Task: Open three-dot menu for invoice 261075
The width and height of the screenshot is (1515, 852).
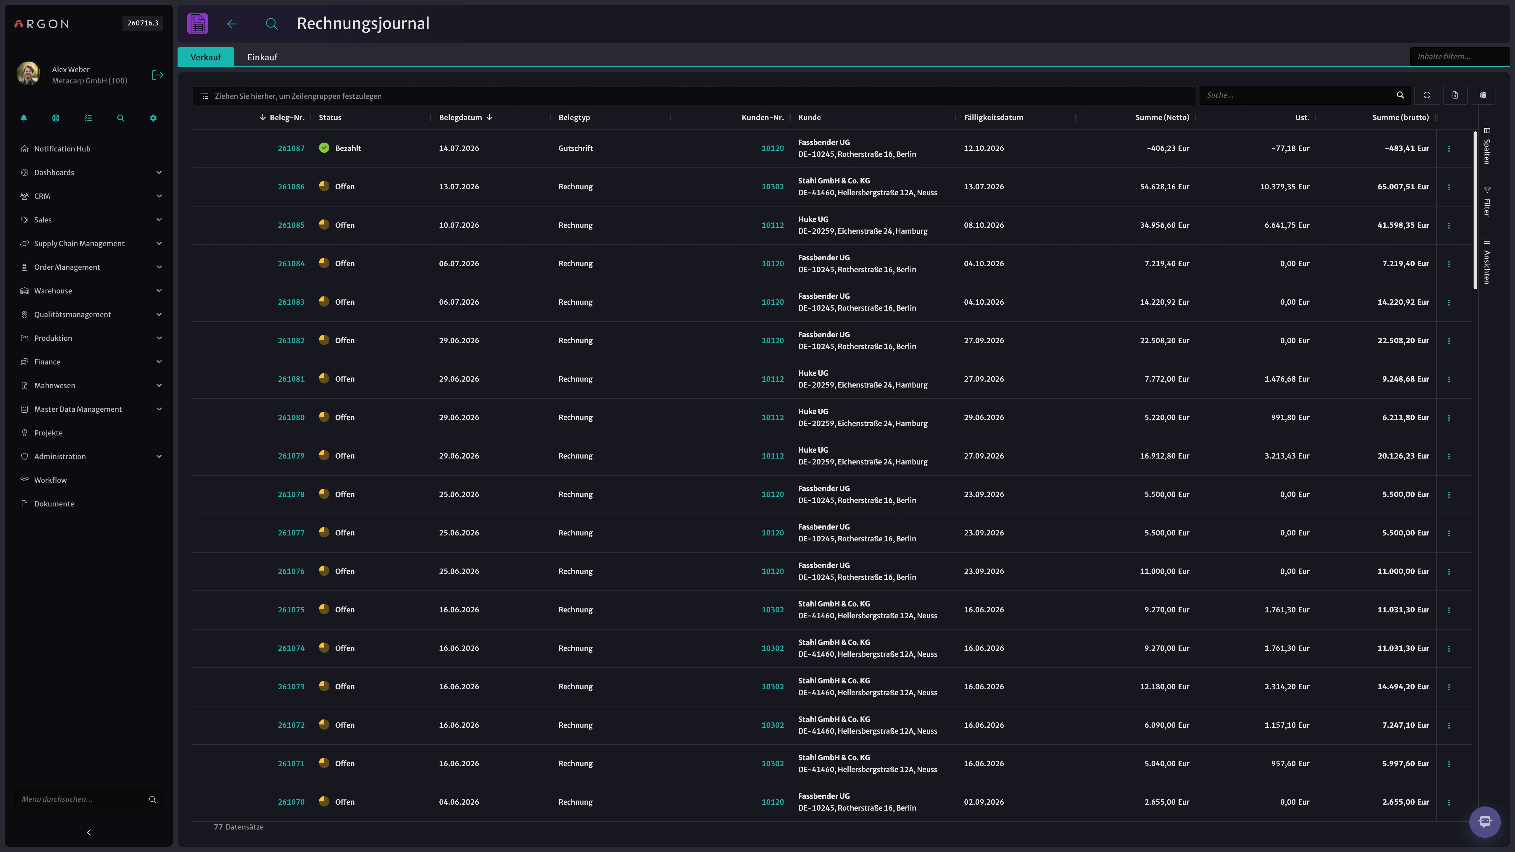Action: tap(1448, 610)
